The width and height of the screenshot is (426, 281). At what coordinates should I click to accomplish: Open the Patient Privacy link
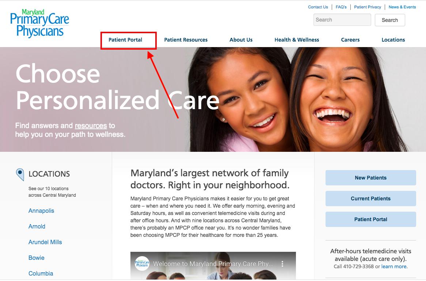tap(368, 7)
